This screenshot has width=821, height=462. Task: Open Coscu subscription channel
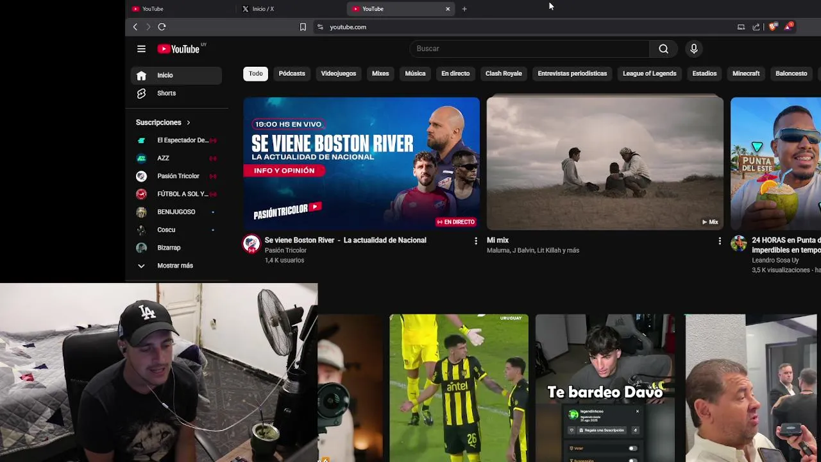point(176,230)
